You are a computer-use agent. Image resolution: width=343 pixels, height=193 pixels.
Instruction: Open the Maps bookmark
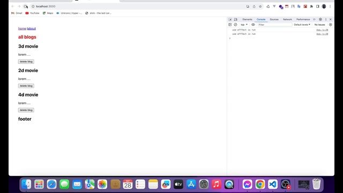tap(48, 13)
